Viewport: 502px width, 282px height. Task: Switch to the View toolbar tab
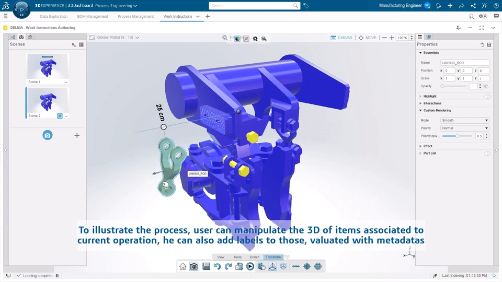[221, 257]
